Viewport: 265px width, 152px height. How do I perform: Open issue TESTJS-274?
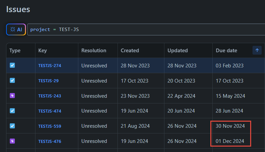[50, 66]
